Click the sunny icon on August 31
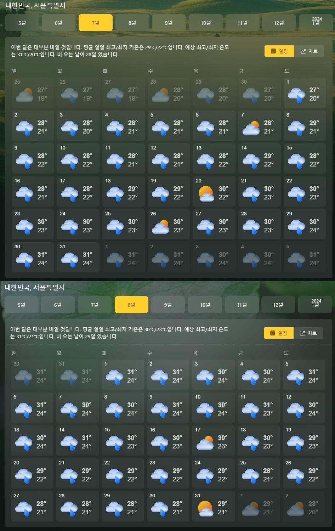The width and height of the screenshot is (335, 531). 205,509
